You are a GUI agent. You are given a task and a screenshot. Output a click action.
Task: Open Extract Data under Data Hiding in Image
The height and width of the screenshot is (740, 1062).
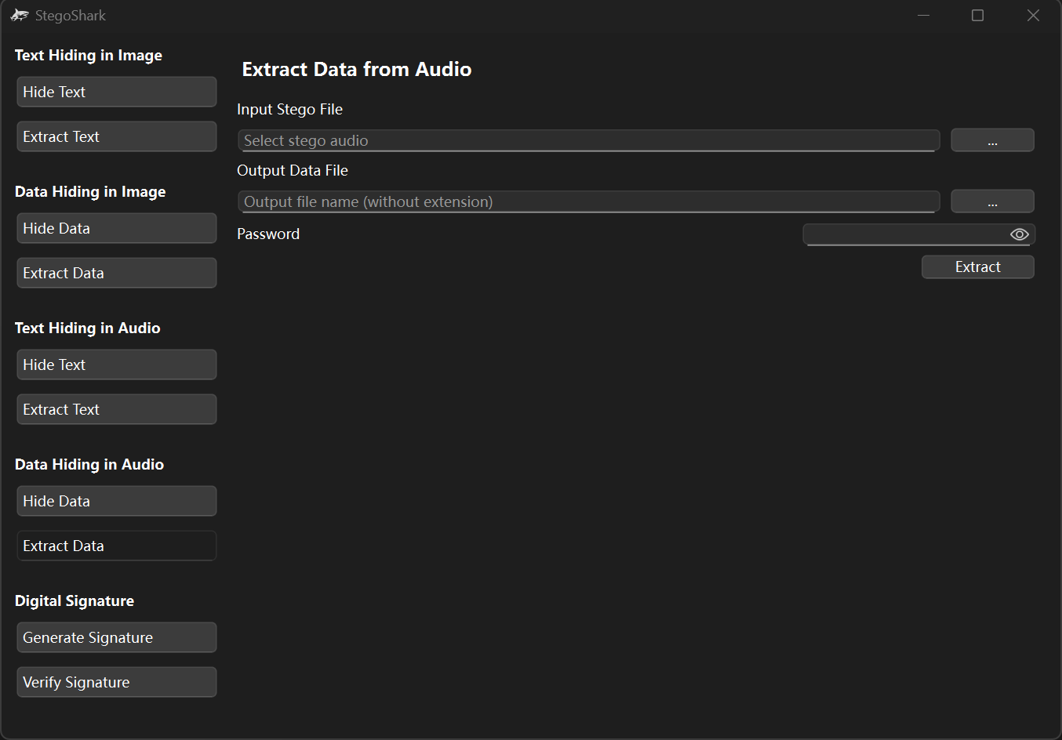coord(117,273)
